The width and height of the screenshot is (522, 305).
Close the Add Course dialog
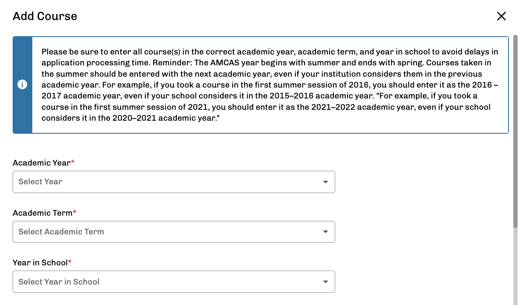(501, 16)
